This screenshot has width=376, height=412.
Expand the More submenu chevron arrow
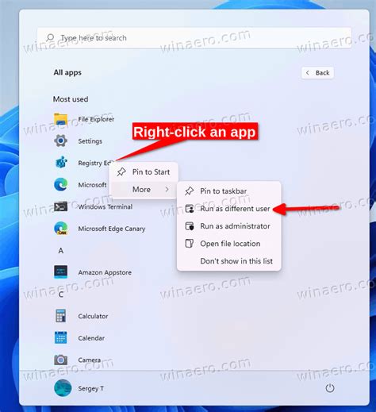167,189
